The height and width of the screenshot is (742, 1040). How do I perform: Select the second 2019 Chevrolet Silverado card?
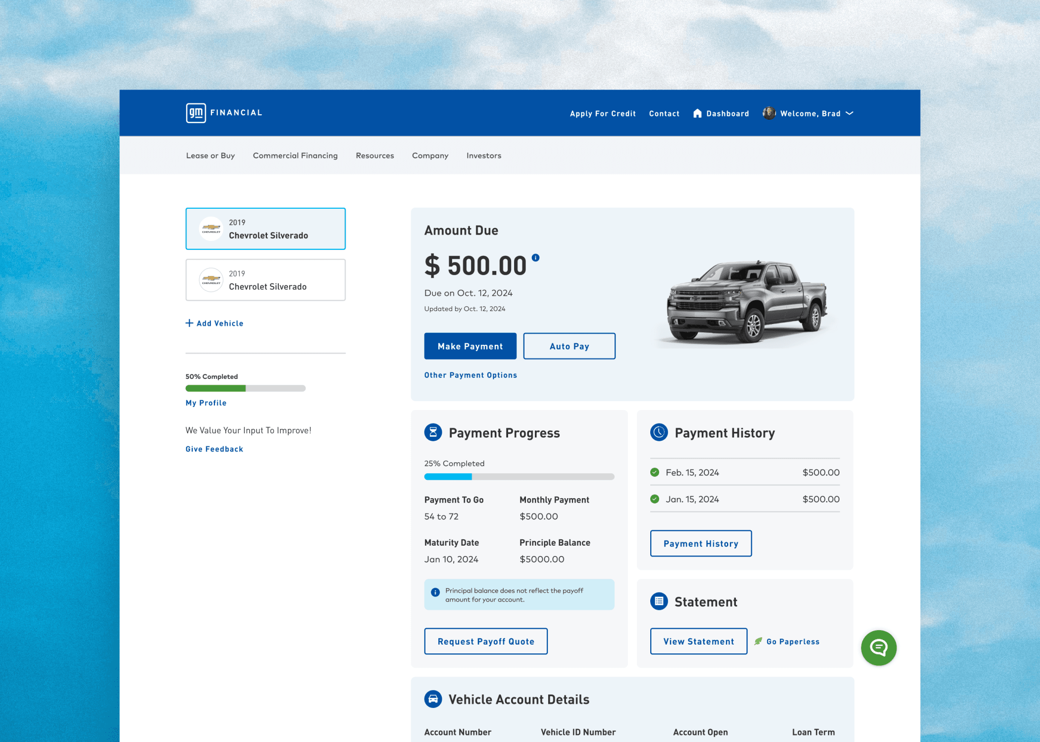(265, 280)
